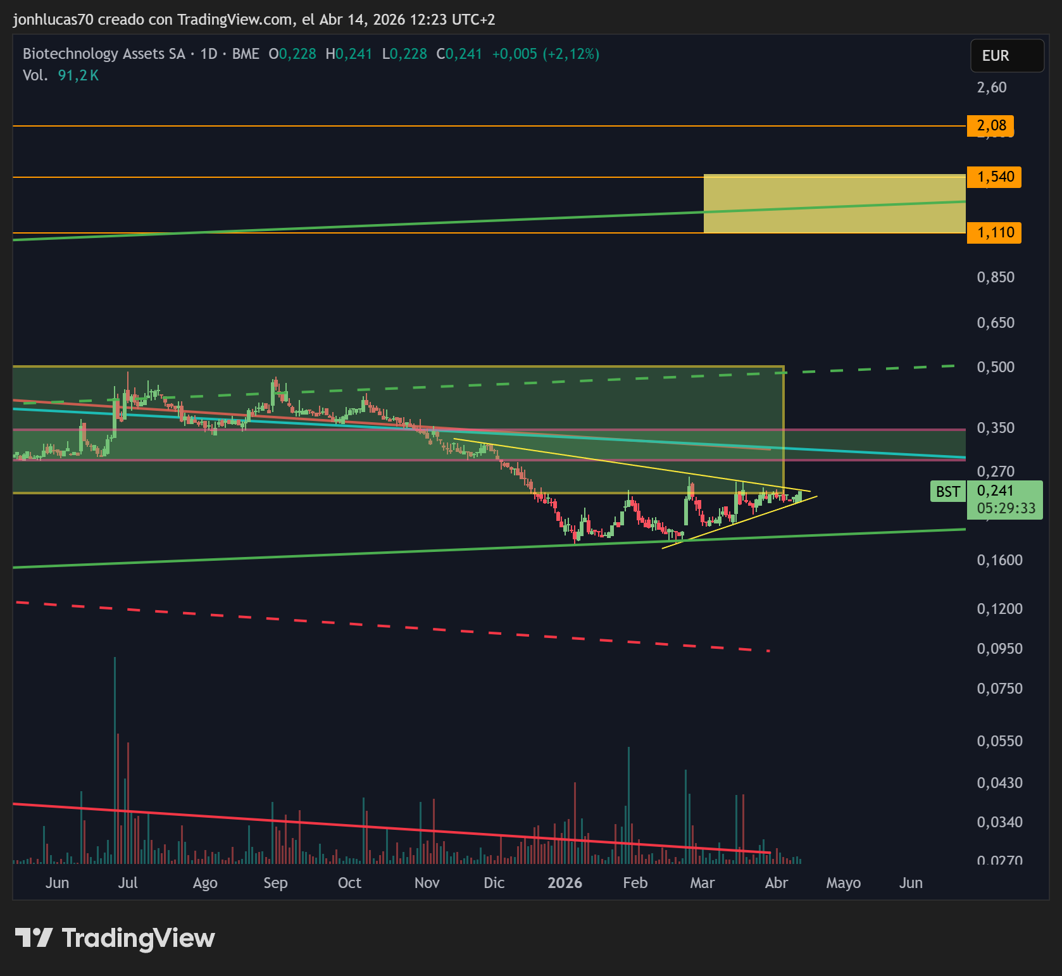
Task: Click the Biotechnology Assets SA symbol title
Action: (x=104, y=54)
